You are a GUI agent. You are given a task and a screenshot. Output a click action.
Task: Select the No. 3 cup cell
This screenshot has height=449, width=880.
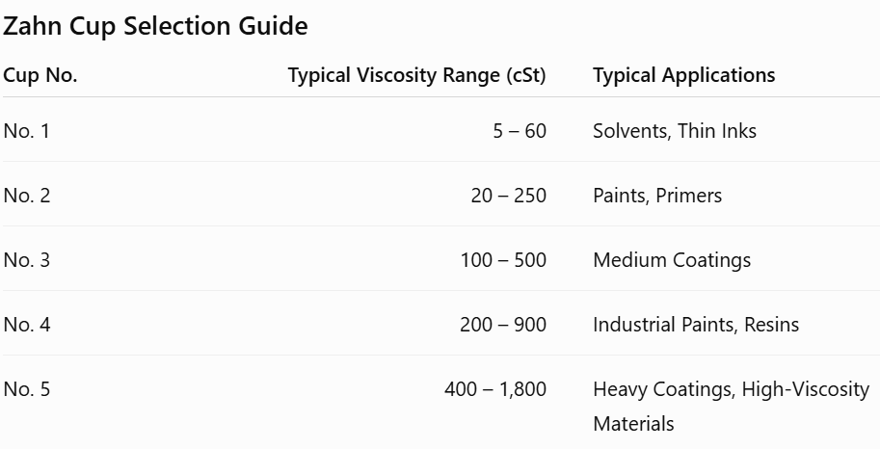coord(26,260)
